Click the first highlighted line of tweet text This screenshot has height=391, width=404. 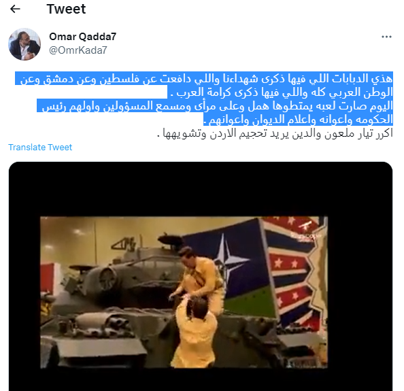[x=204, y=78]
